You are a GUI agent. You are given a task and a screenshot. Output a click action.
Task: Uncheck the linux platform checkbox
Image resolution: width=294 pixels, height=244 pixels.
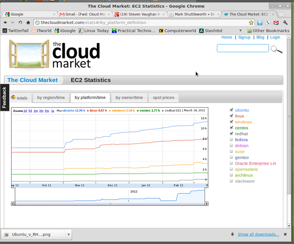click(x=232, y=116)
